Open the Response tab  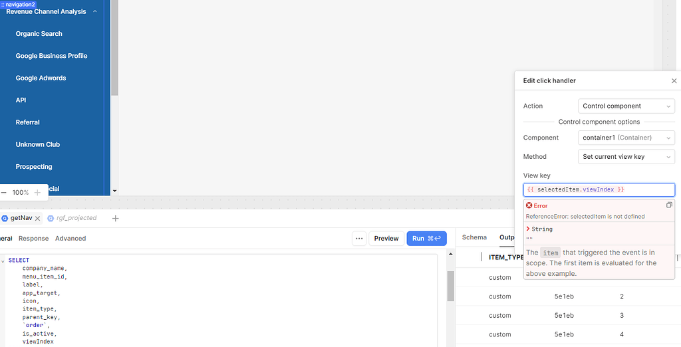33,238
